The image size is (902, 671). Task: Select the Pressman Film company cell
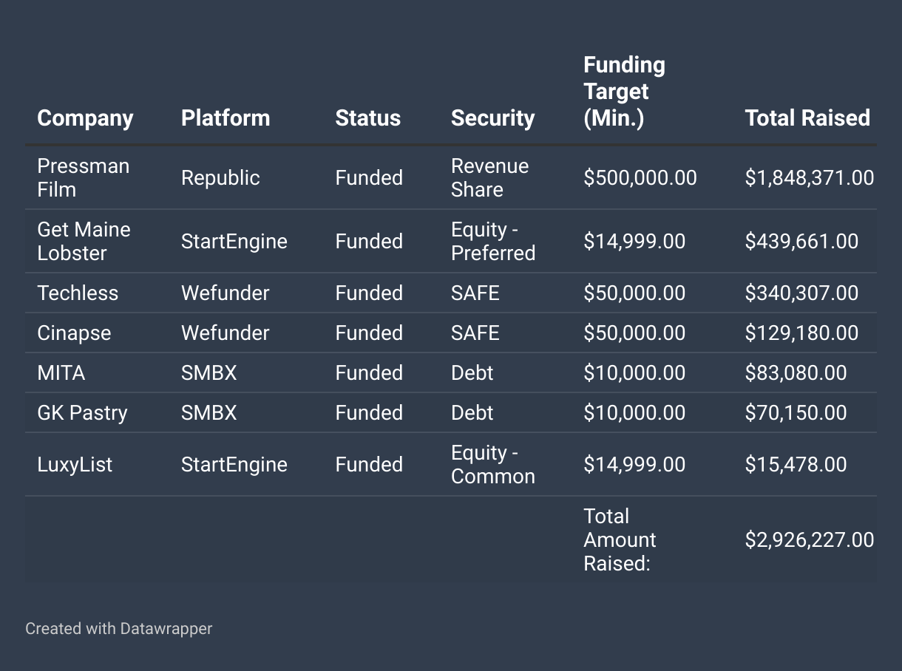(83, 177)
